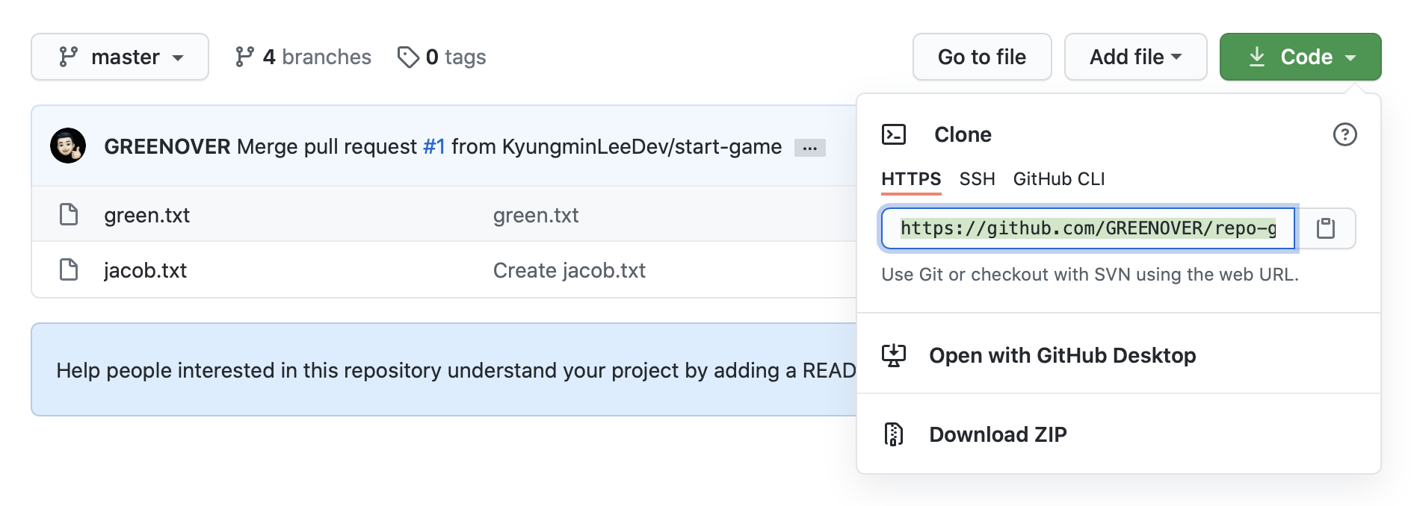Click the GREENOVER avatar image
Viewport: 1411px width, 506px height.
tap(68, 146)
